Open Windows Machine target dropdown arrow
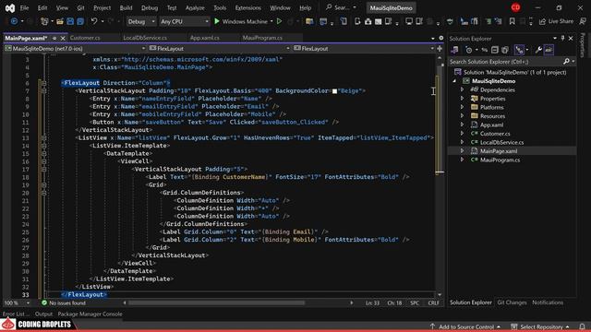This screenshot has width=591, height=332. (271, 21)
